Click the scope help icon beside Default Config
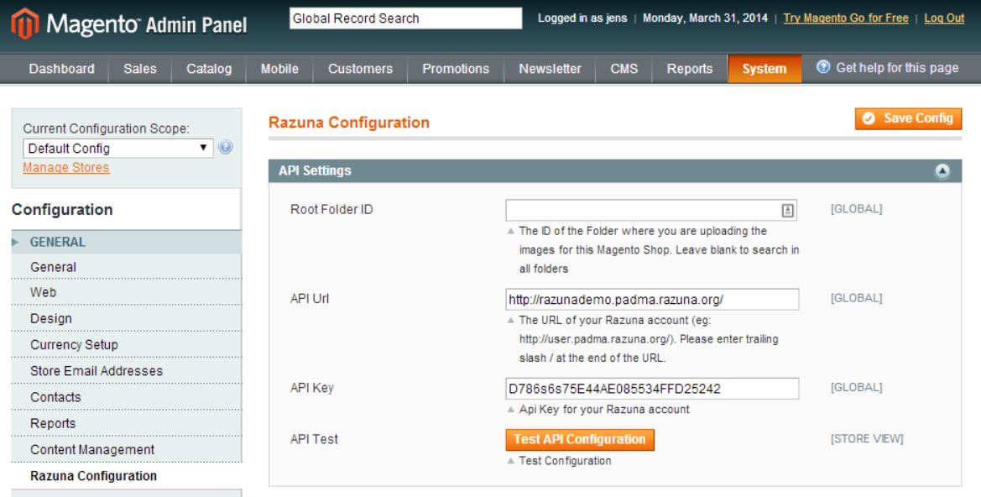 [225, 148]
